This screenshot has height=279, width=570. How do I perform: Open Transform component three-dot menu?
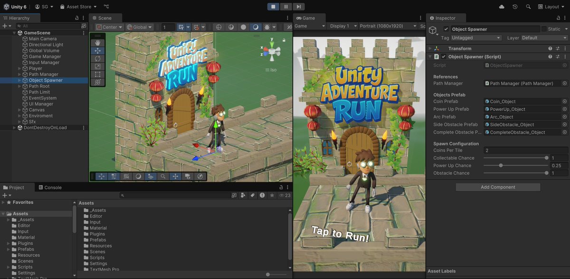click(564, 48)
